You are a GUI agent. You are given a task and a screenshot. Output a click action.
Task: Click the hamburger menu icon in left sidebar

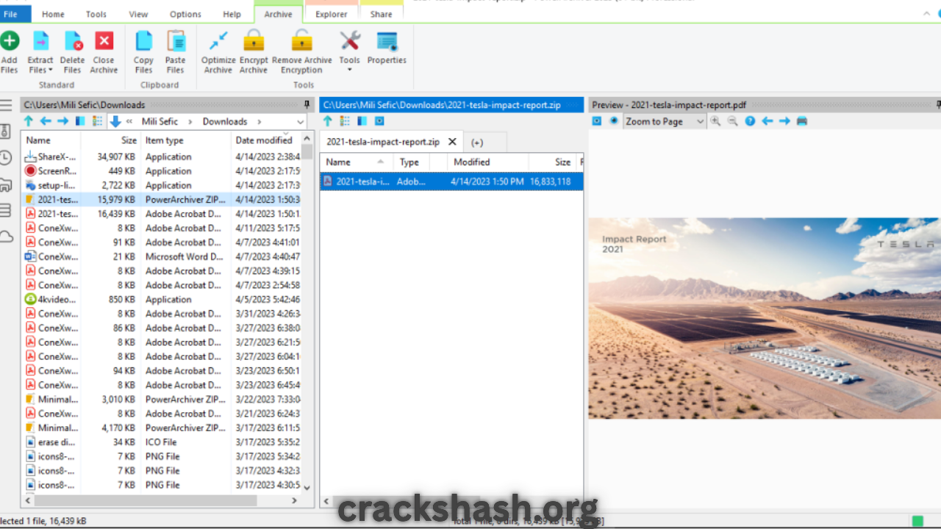click(x=6, y=105)
